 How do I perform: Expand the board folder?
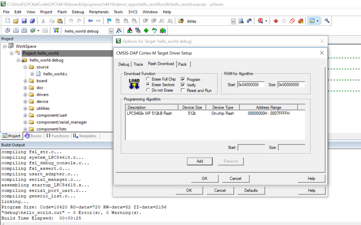click(25, 81)
